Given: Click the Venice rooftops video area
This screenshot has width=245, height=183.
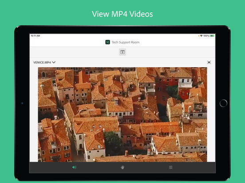Looking at the screenshot, I should coord(122,114).
